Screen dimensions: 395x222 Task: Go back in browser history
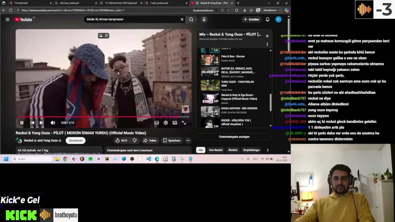[4, 10]
